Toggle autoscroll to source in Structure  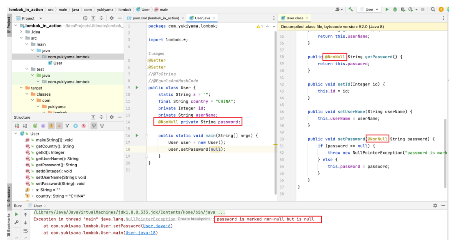pos(94,126)
